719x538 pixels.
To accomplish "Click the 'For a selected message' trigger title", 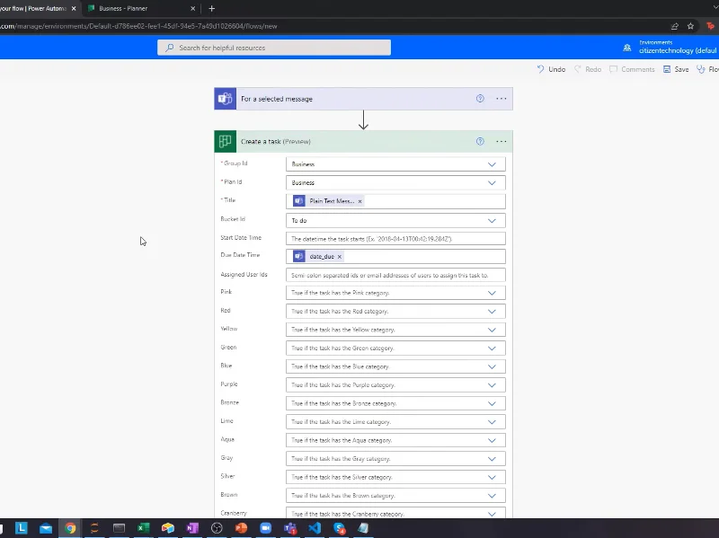I will tap(277, 99).
